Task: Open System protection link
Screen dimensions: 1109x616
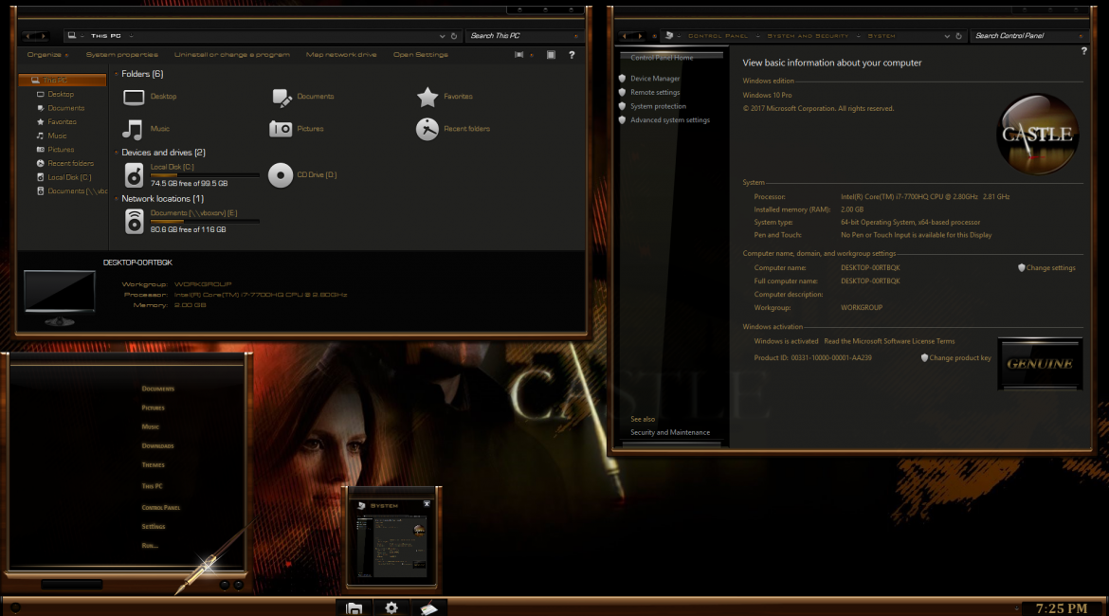Action: pos(658,106)
